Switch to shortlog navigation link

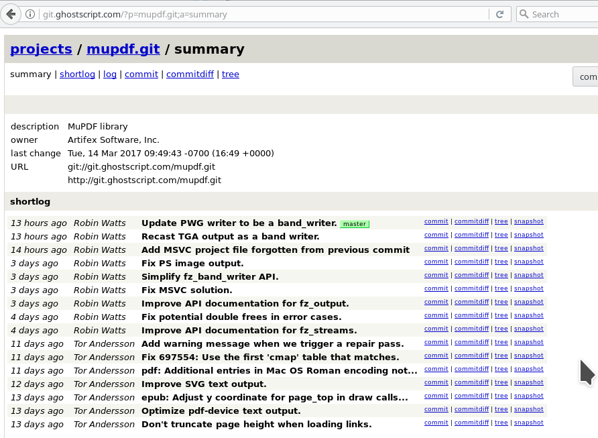(x=77, y=74)
